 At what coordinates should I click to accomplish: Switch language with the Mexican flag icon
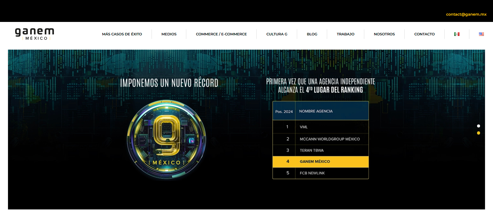(457, 34)
